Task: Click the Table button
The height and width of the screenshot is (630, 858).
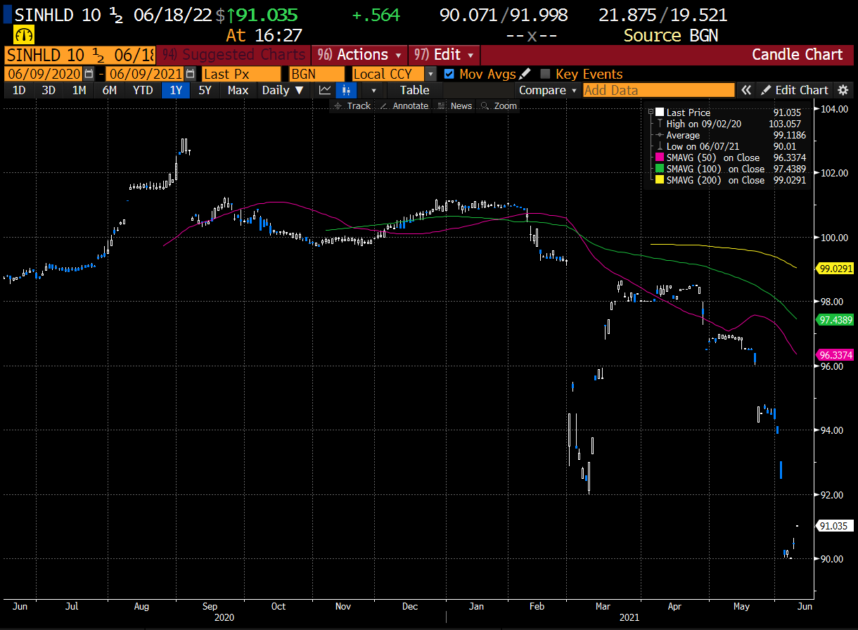Action: tap(415, 90)
